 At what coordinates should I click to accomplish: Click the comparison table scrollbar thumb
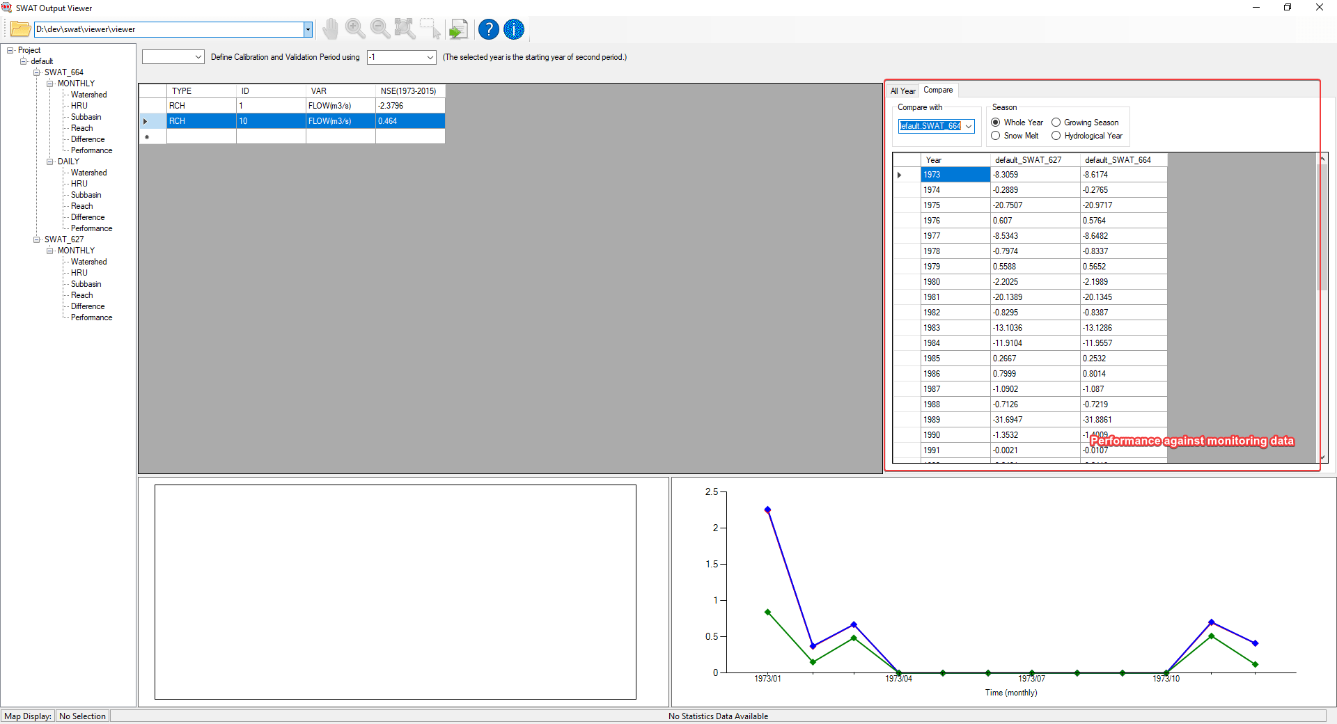pos(1322,227)
